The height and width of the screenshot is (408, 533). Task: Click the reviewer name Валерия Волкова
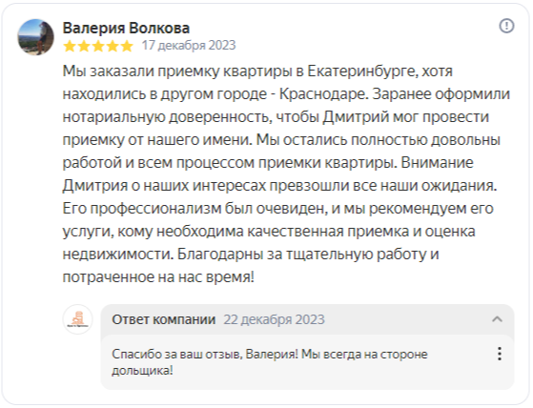tap(126, 28)
